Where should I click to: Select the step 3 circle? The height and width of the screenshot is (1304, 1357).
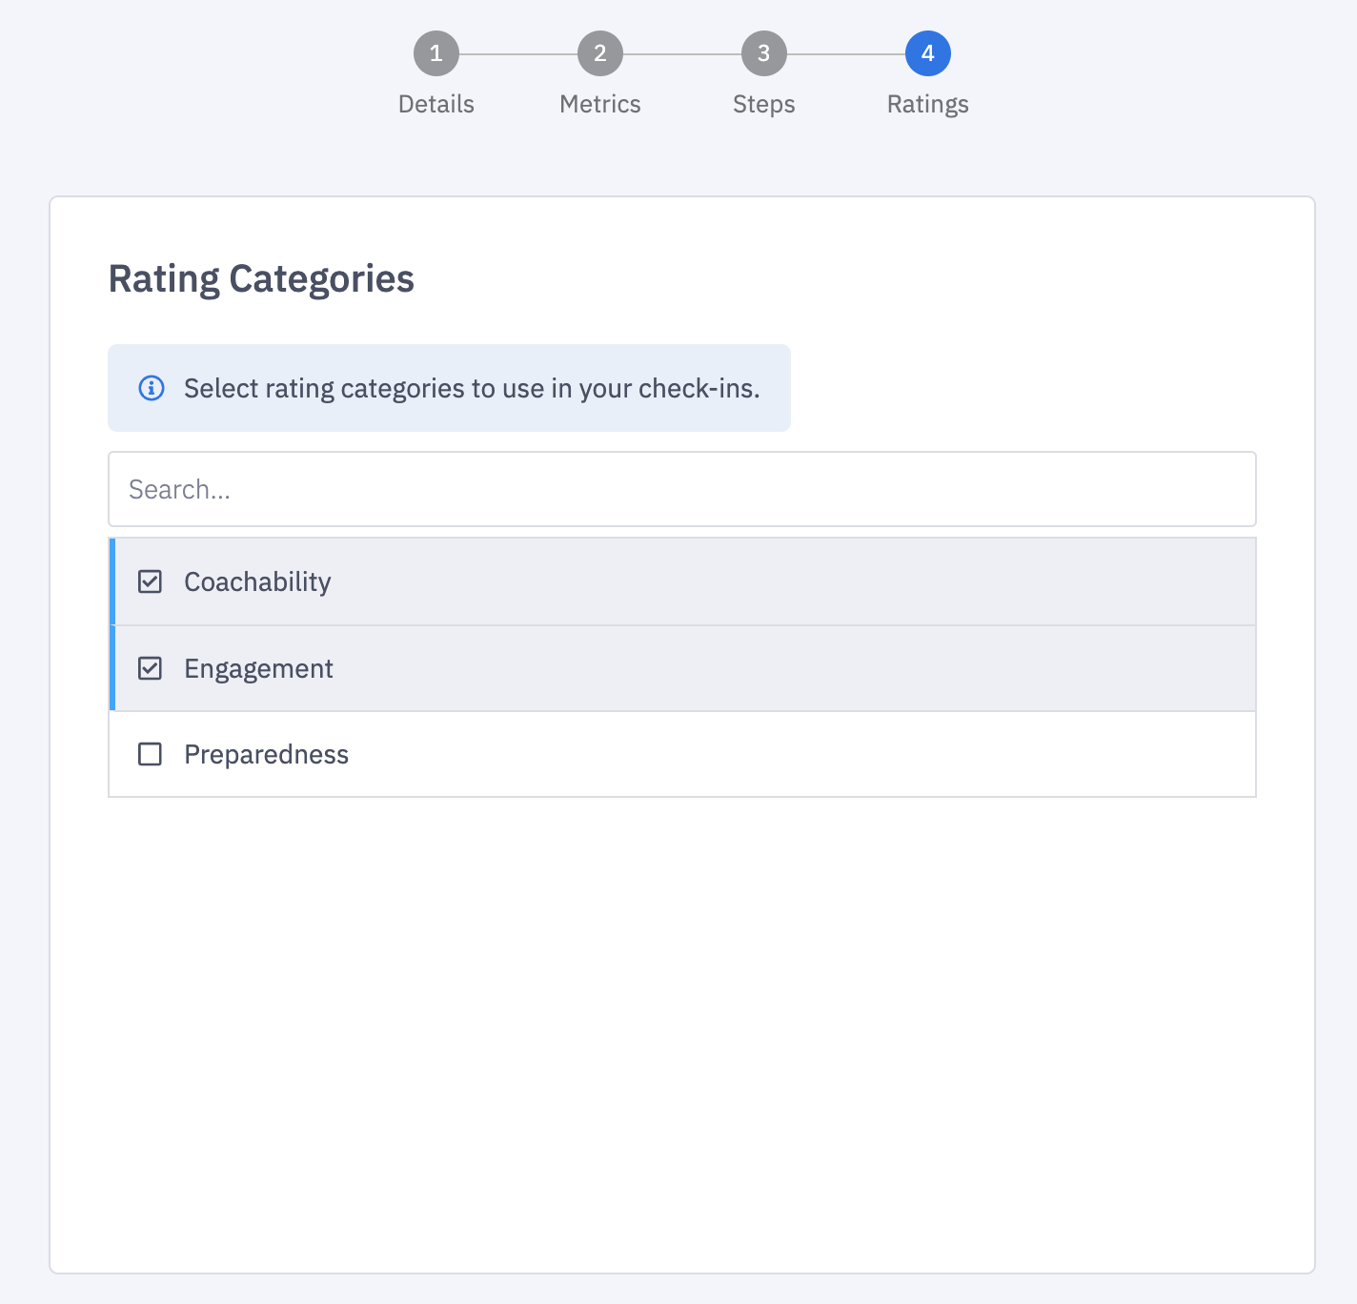[x=764, y=54]
